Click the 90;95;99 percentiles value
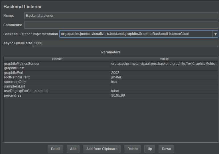 tap(164, 95)
